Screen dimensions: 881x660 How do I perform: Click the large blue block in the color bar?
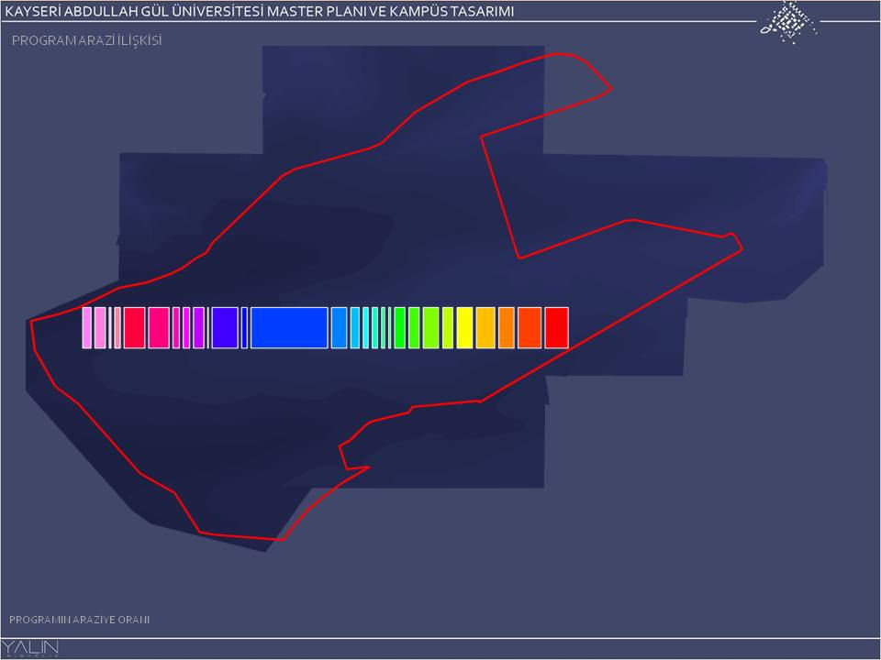[x=289, y=328]
